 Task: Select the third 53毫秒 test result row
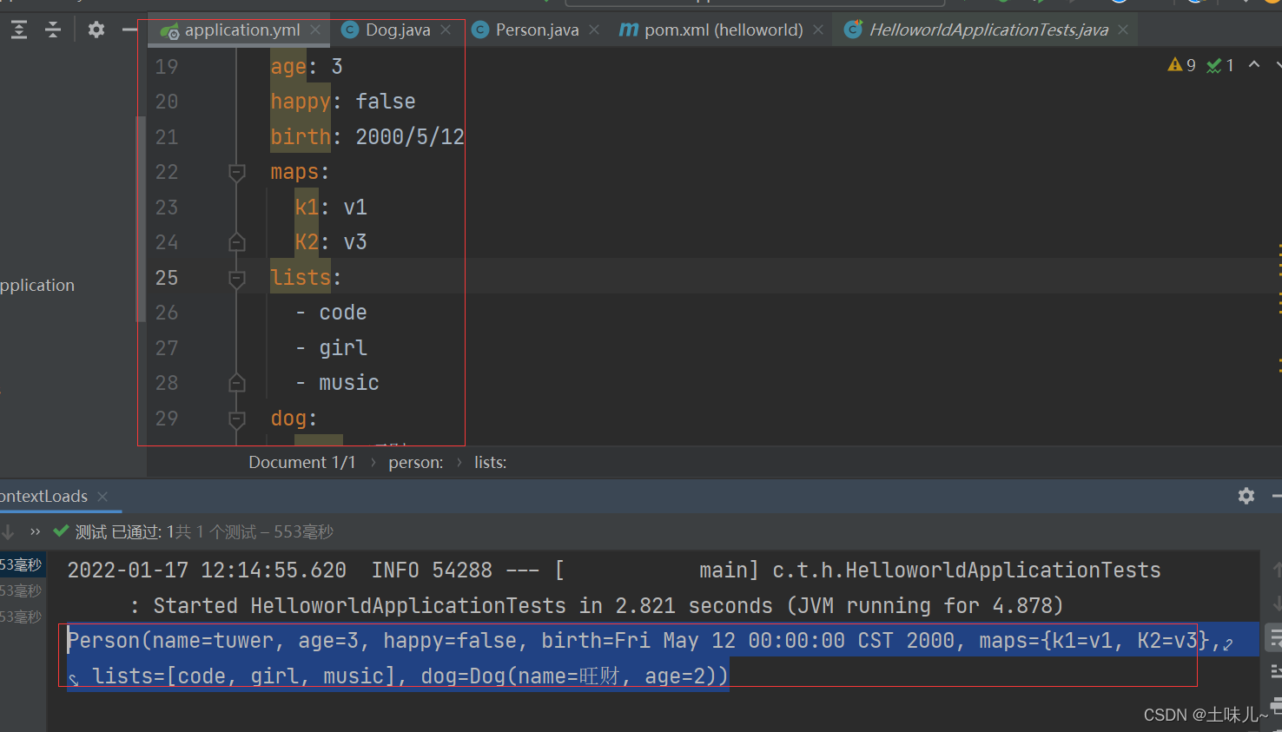click(22, 617)
